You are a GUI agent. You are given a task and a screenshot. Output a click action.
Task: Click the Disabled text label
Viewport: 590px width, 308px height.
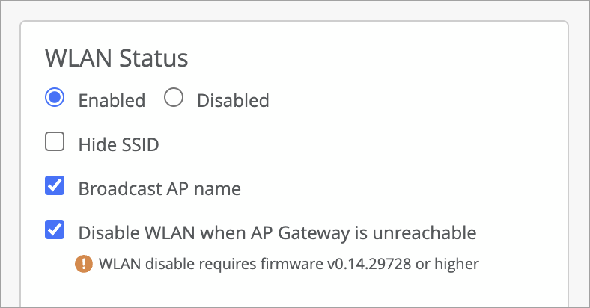(233, 100)
